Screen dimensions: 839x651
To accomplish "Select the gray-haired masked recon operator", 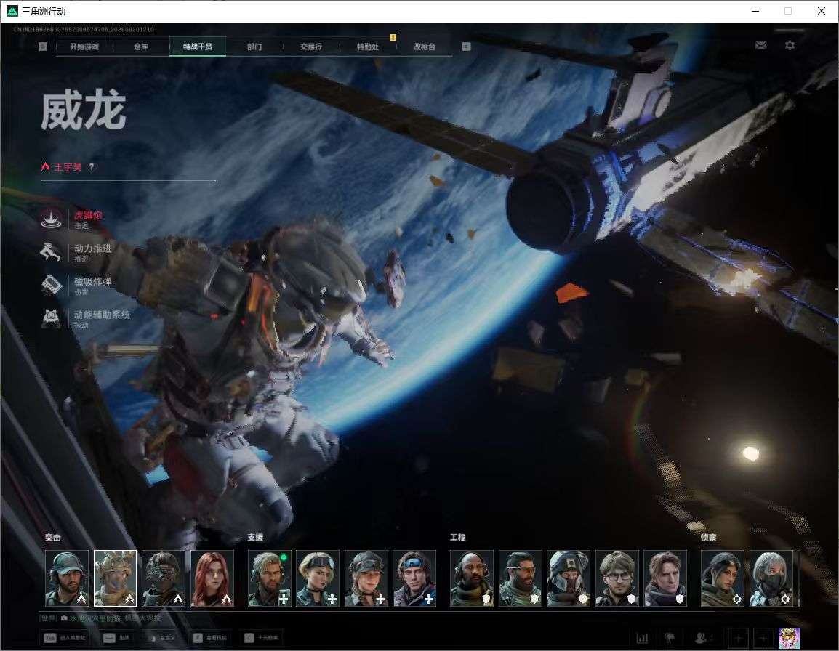I will [771, 578].
